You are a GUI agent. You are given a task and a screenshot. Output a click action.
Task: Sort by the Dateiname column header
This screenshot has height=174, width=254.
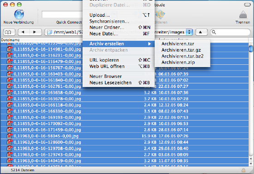[x=10, y=40]
